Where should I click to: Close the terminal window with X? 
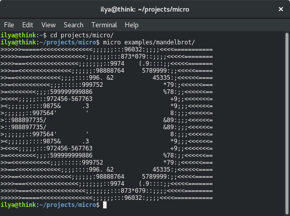click(x=281, y=9)
